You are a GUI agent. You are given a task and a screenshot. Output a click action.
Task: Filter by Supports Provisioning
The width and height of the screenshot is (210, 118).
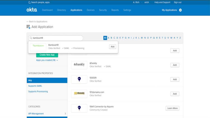[38, 91]
